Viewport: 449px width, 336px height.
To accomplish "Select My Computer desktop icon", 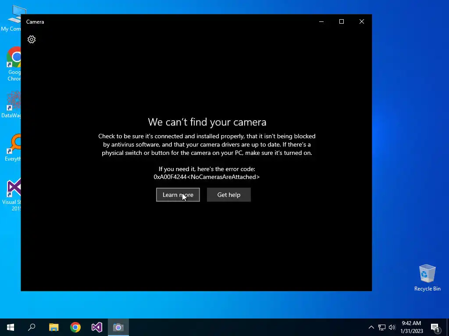I will click(x=11, y=18).
